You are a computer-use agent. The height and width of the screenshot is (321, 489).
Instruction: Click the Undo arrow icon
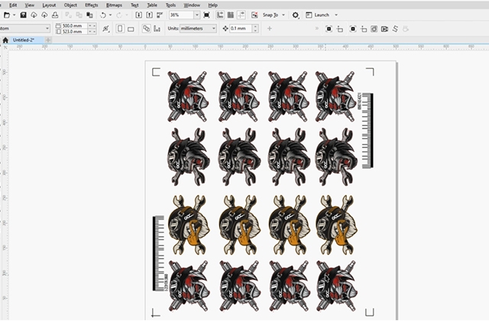[102, 15]
